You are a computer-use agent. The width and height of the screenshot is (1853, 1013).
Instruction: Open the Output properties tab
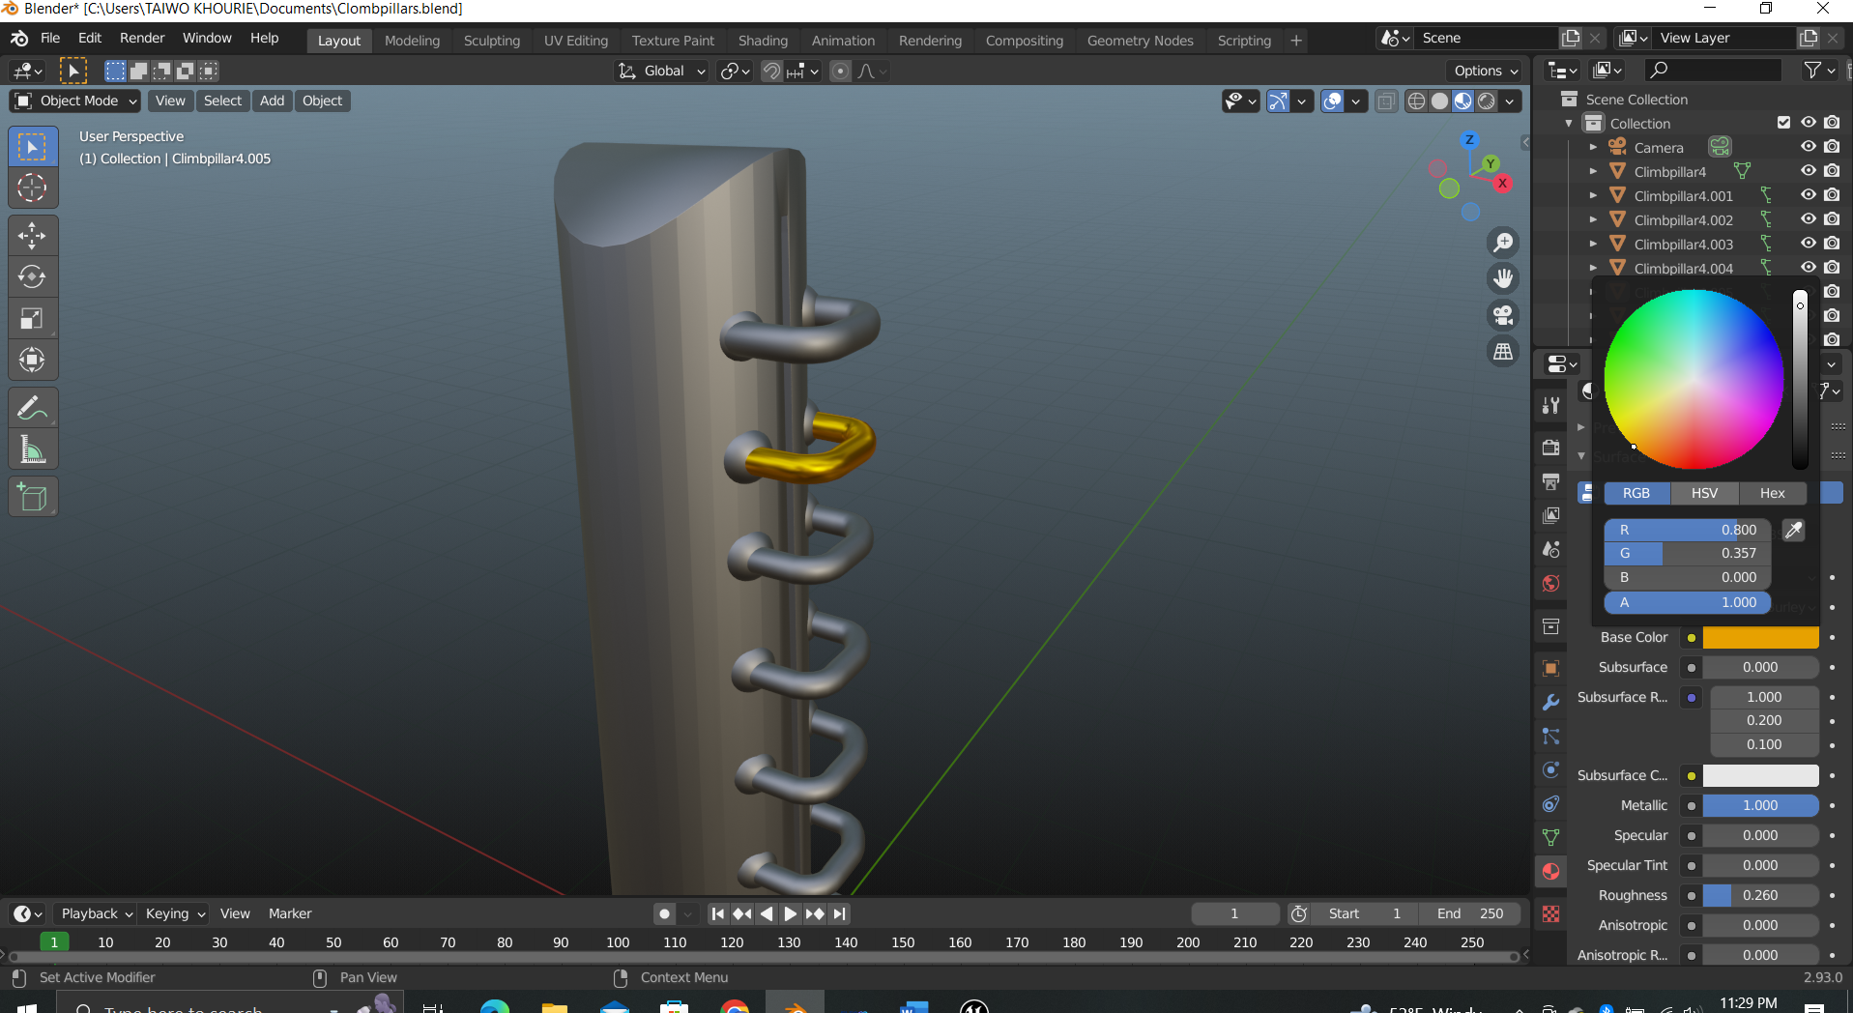click(1551, 481)
